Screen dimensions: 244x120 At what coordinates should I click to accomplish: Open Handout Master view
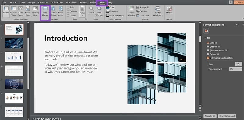[53, 11]
